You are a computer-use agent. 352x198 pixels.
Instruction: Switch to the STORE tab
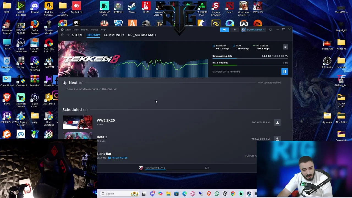77,35
